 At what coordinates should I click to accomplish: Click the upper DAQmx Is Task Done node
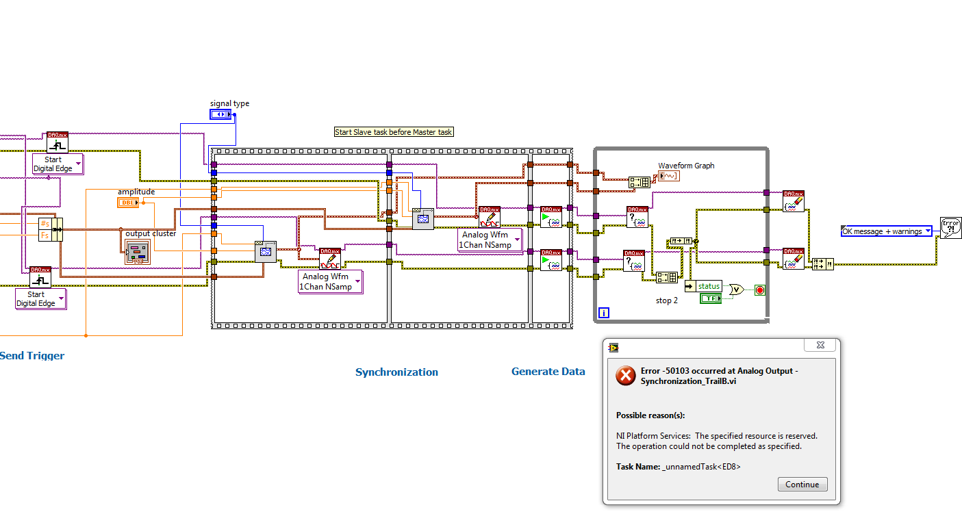[637, 216]
